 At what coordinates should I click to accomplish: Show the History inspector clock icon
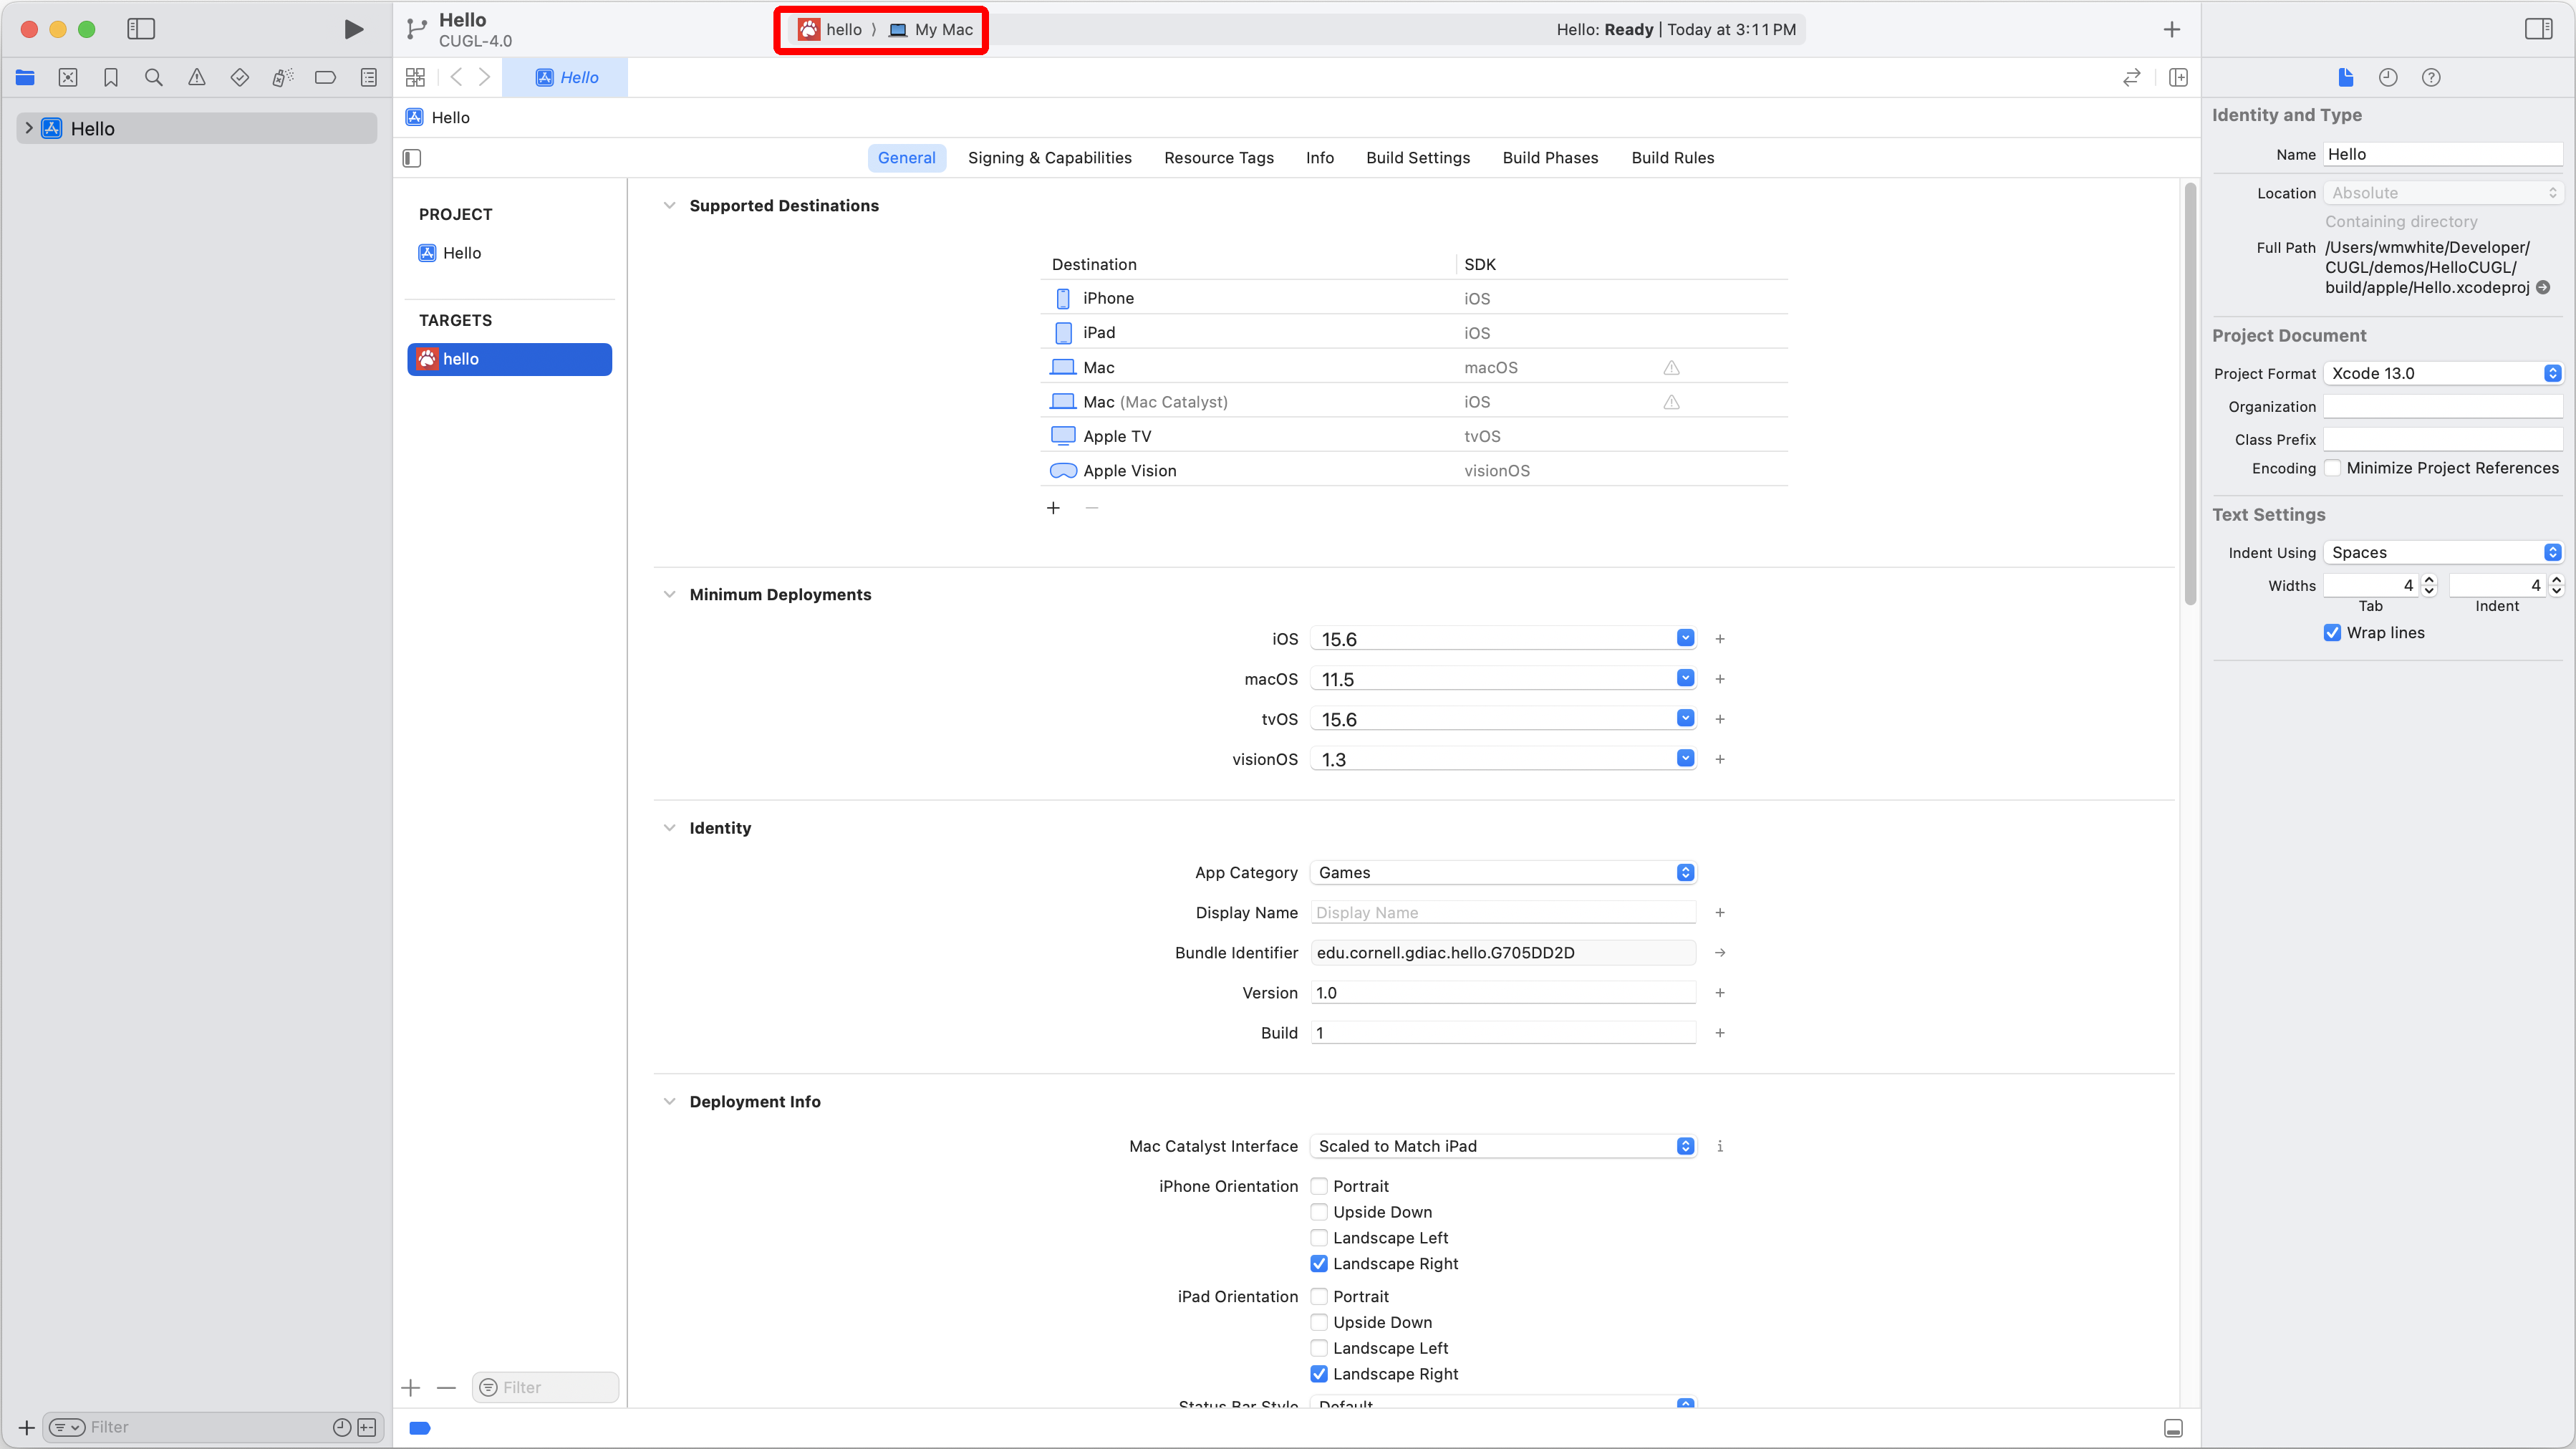tap(2388, 77)
